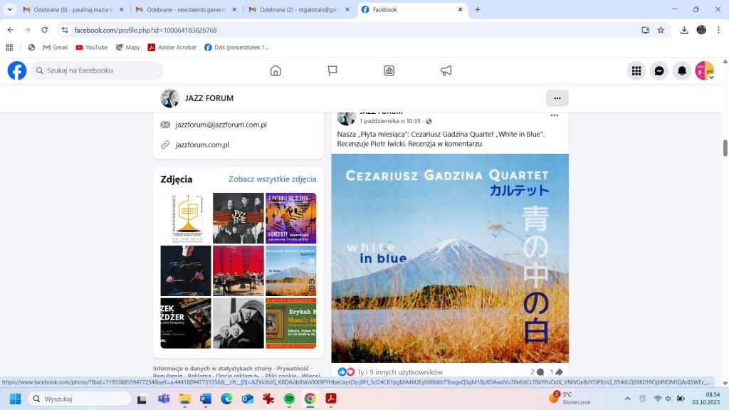Click Zobacz wszystkie zdjęcia link
The width and height of the screenshot is (729, 410).
coord(272,179)
